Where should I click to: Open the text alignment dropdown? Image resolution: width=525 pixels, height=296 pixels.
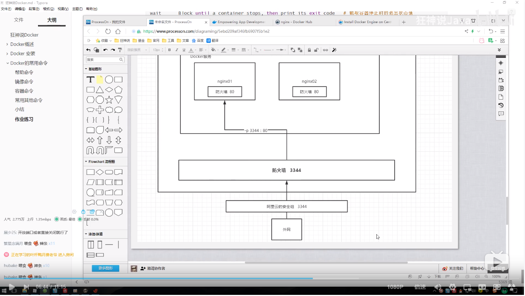[x=202, y=50]
